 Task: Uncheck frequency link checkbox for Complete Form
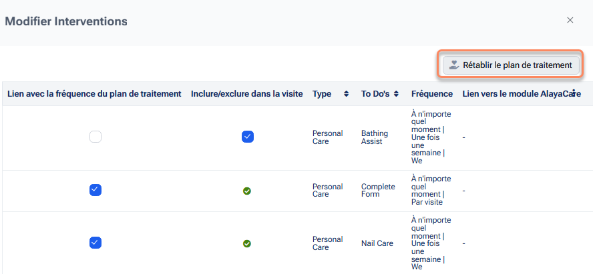coord(95,191)
